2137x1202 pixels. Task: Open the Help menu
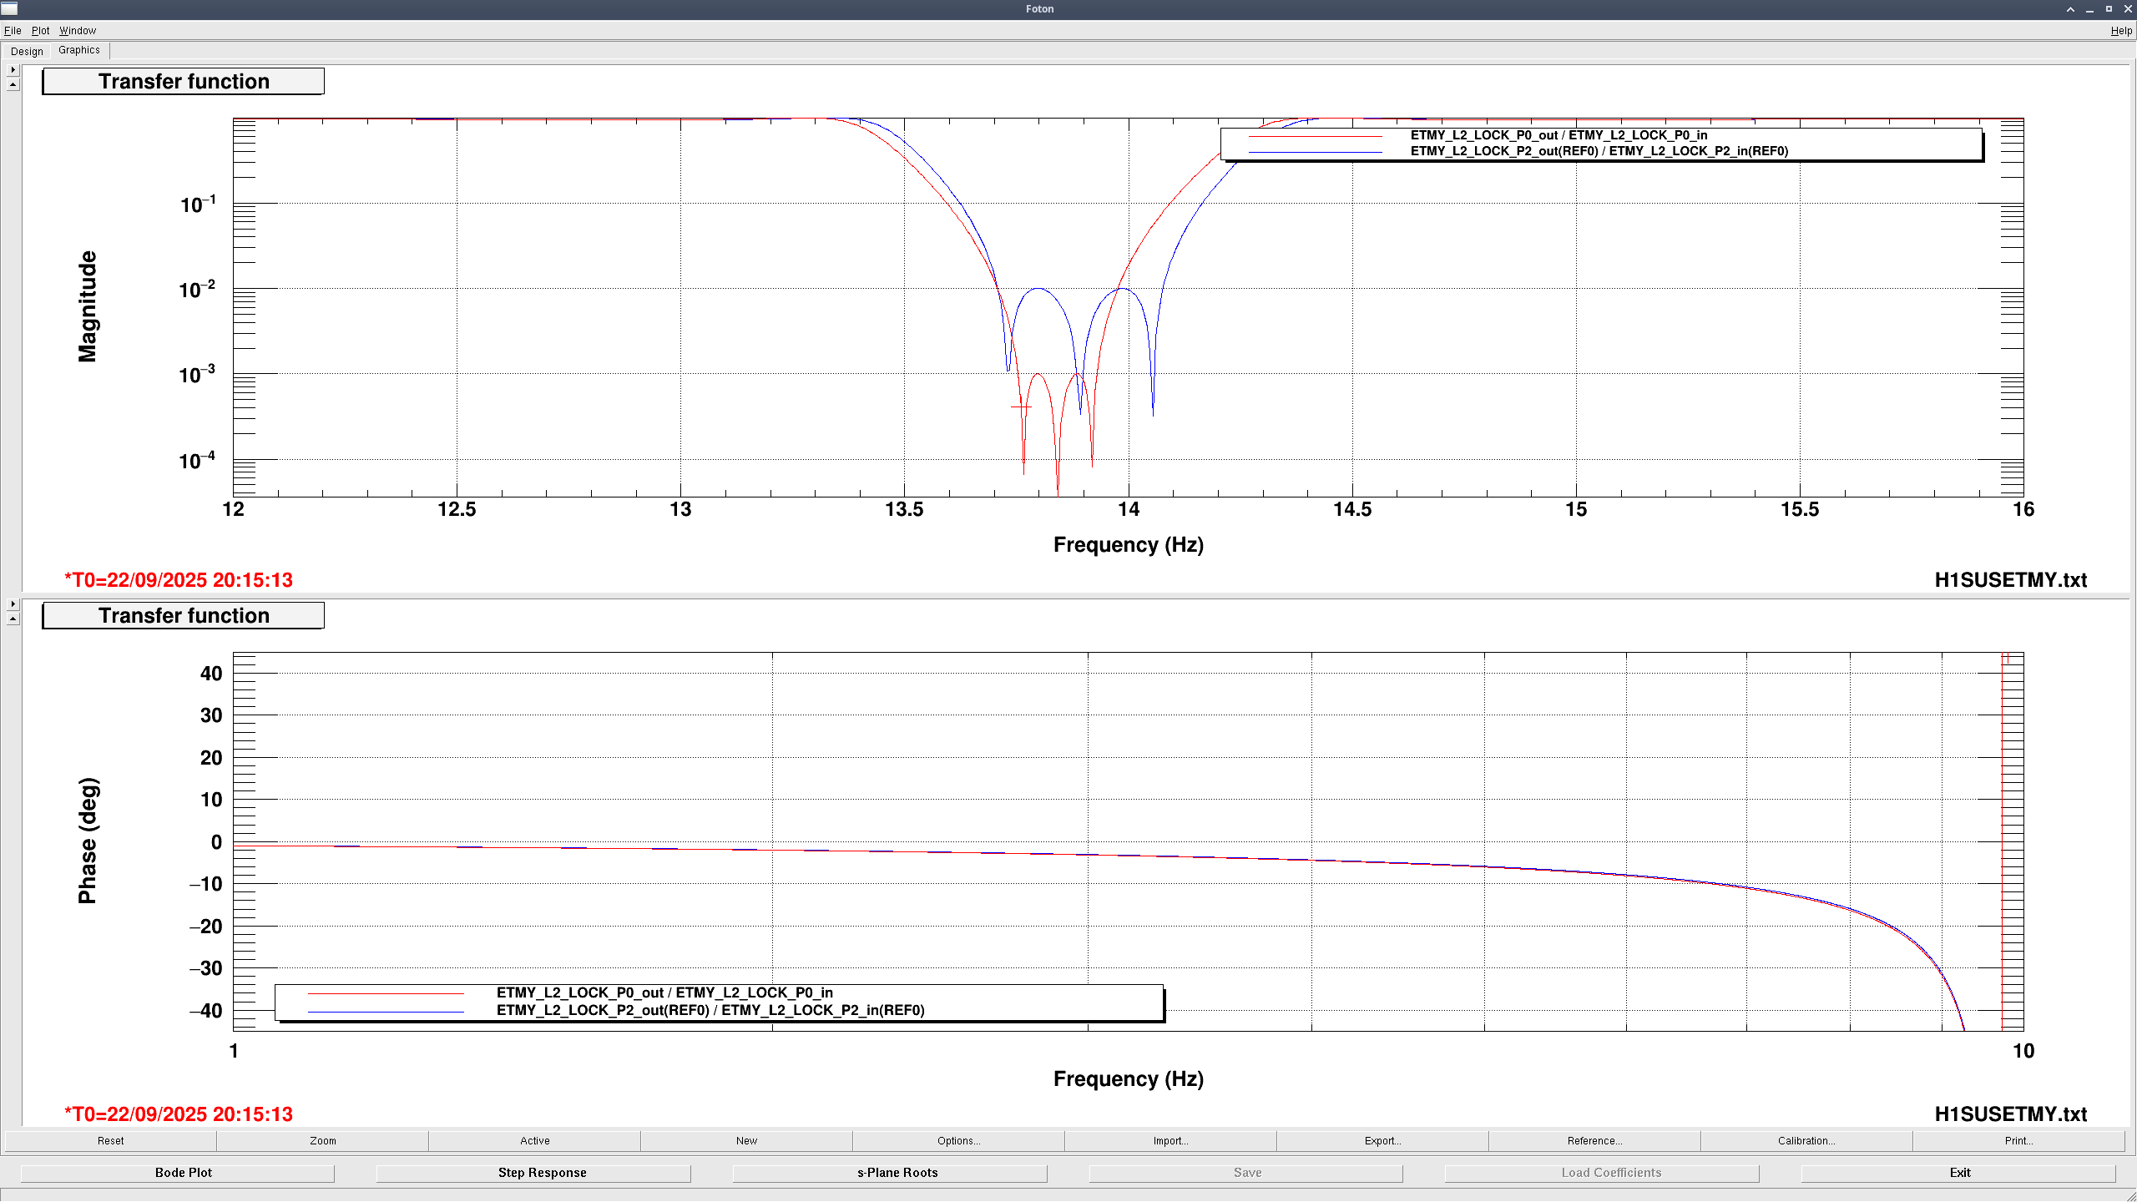[x=2120, y=31]
